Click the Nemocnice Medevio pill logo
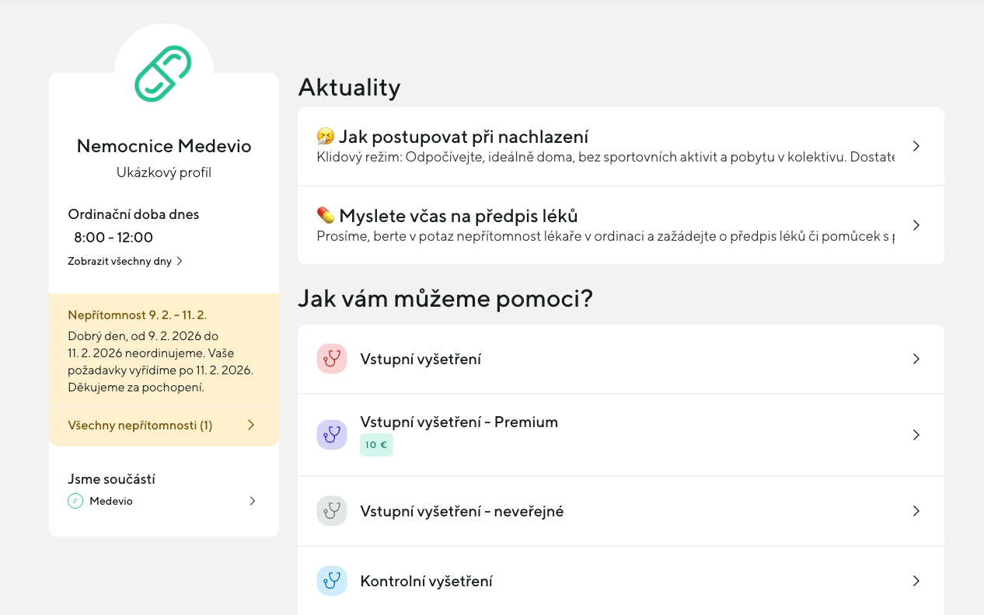 (x=163, y=74)
